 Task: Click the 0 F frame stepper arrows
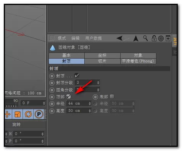coord(44,103)
